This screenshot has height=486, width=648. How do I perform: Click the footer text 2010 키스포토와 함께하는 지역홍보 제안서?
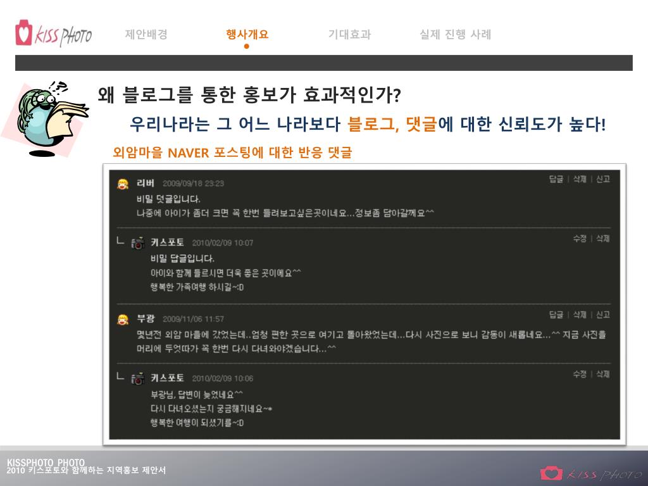(86, 470)
